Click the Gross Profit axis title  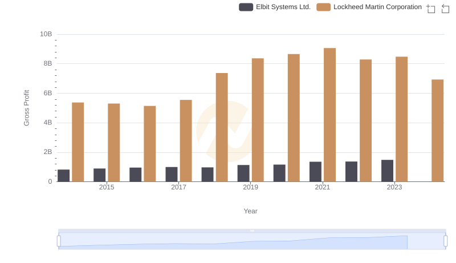[x=26, y=108]
